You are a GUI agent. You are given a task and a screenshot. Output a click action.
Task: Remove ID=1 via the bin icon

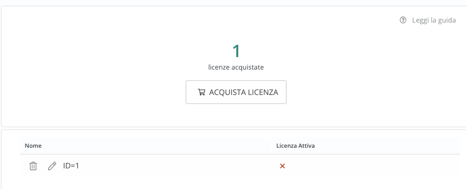[x=33, y=166]
